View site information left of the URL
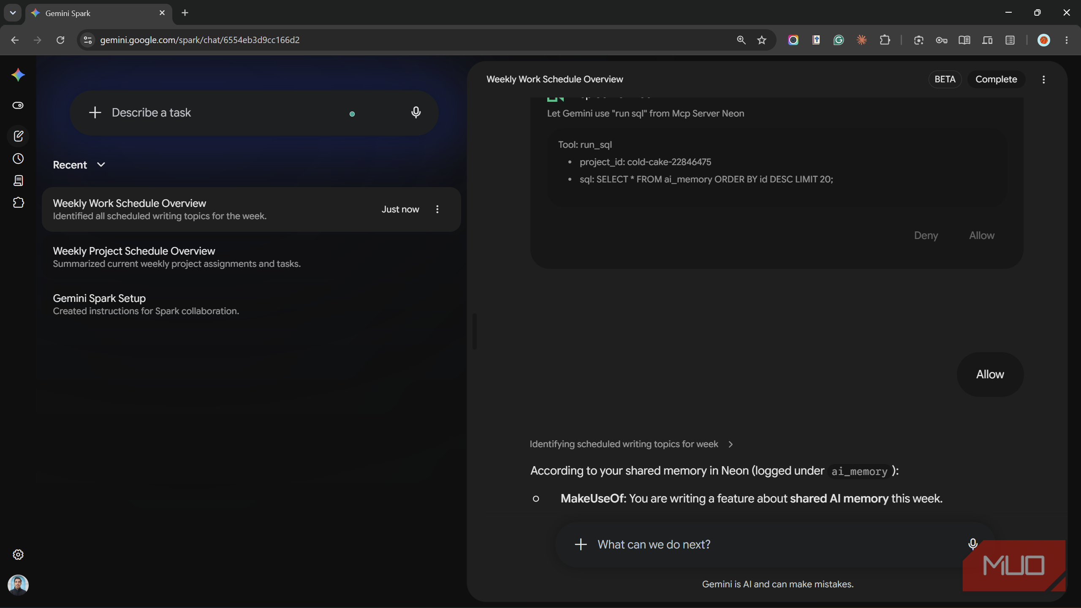Screen dimensions: 1081x608 click(x=88, y=40)
